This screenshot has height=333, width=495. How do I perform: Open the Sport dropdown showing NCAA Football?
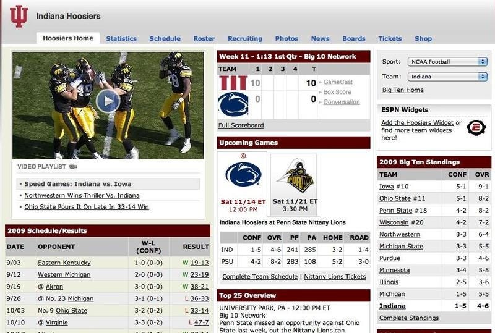[447, 62]
